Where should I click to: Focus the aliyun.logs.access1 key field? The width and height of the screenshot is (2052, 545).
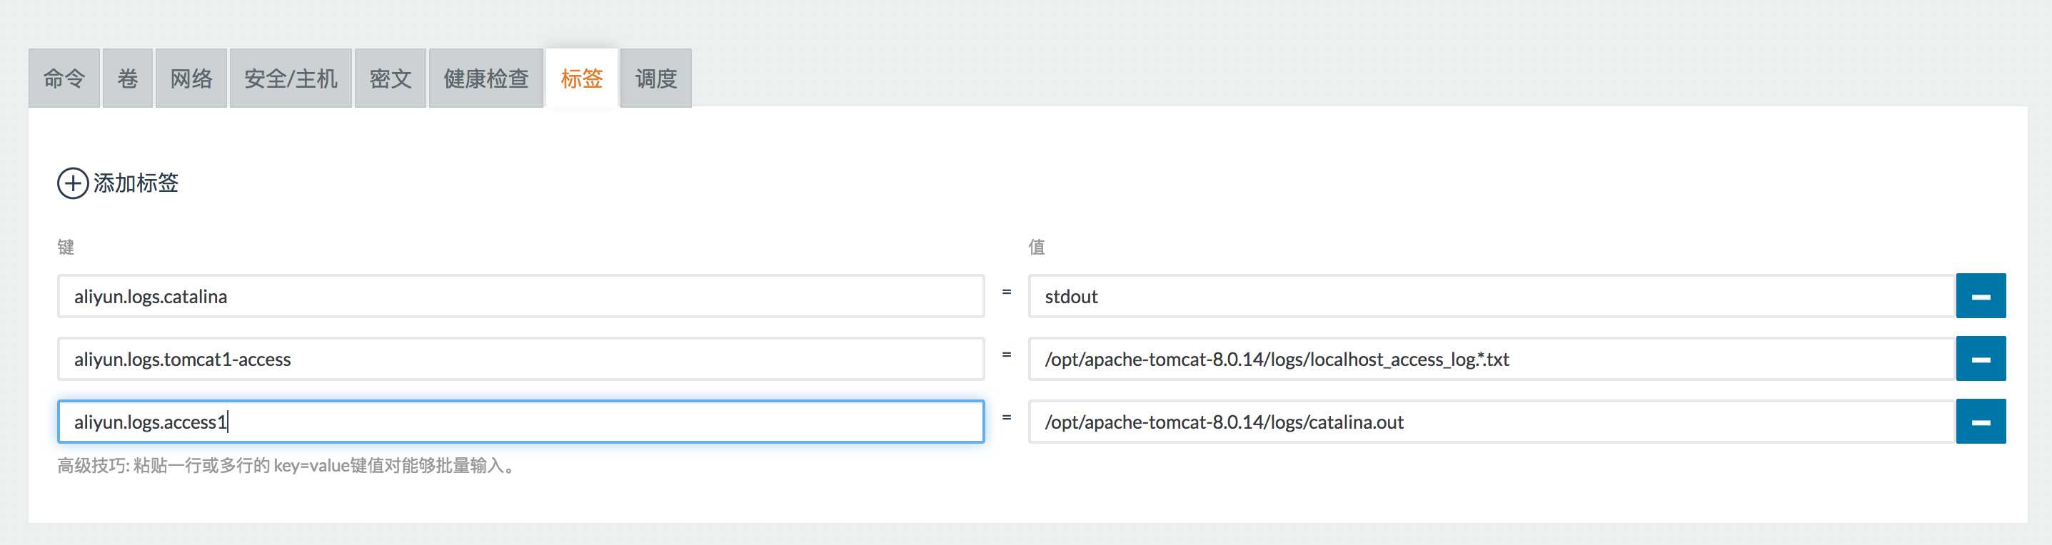click(521, 422)
